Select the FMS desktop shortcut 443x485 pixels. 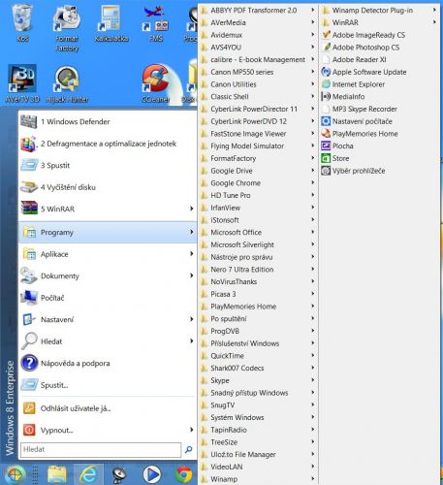(x=156, y=23)
